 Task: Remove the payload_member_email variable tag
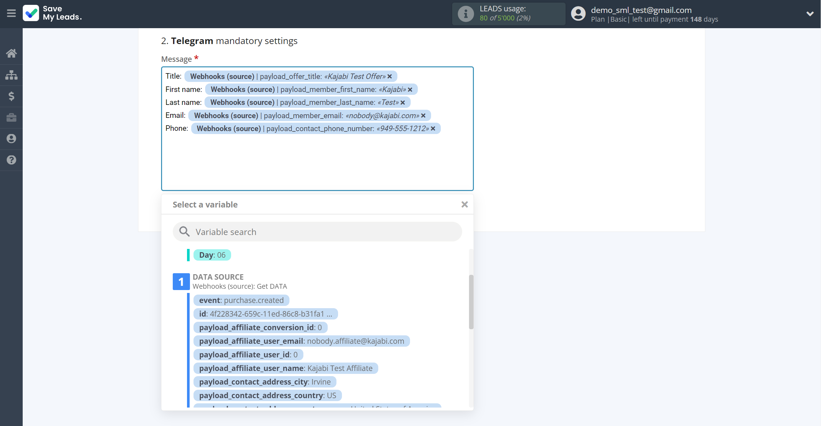pyautogui.click(x=423, y=116)
